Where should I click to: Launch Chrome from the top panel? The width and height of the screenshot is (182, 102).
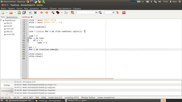pyautogui.click(x=28, y=2)
